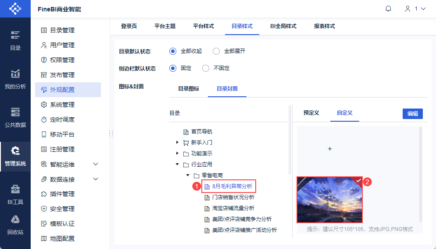The height and width of the screenshot is (249, 436).
Task: Open the user account dropdown arrow
Action: [x=423, y=9]
